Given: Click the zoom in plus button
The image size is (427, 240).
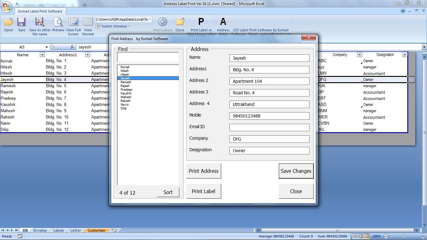Looking at the screenshot, I should pyautogui.click(x=422, y=236).
